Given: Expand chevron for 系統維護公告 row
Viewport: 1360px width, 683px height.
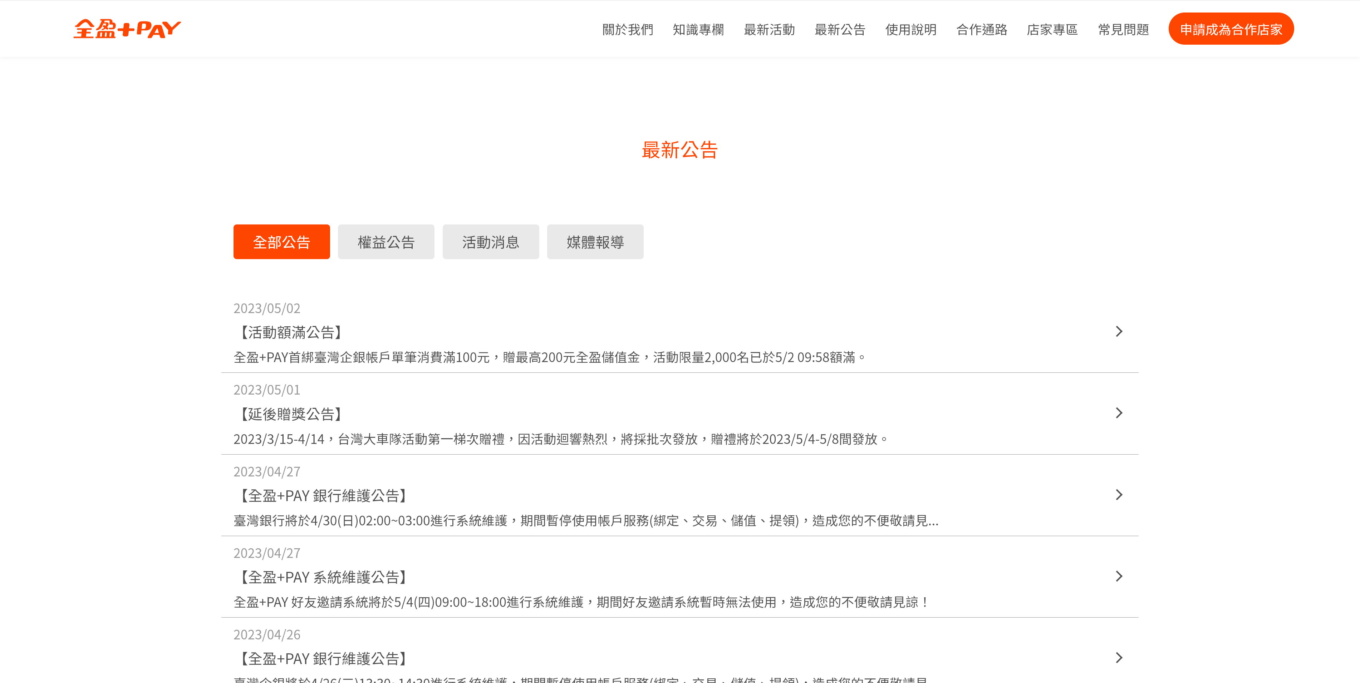Looking at the screenshot, I should pyautogui.click(x=1119, y=576).
